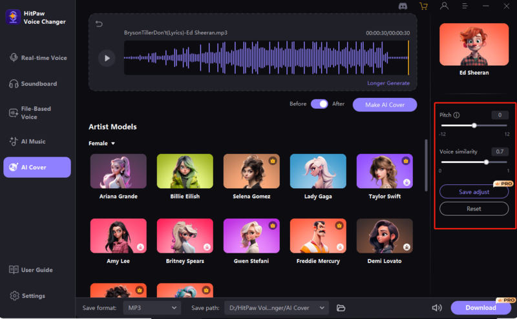Click the Ed Sheeran selected voice thumbnail
The height and width of the screenshot is (319, 517).
474,44
